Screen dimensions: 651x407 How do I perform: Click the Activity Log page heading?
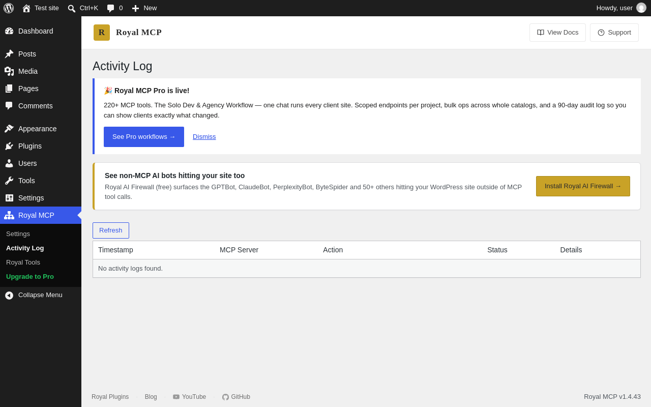click(x=123, y=66)
